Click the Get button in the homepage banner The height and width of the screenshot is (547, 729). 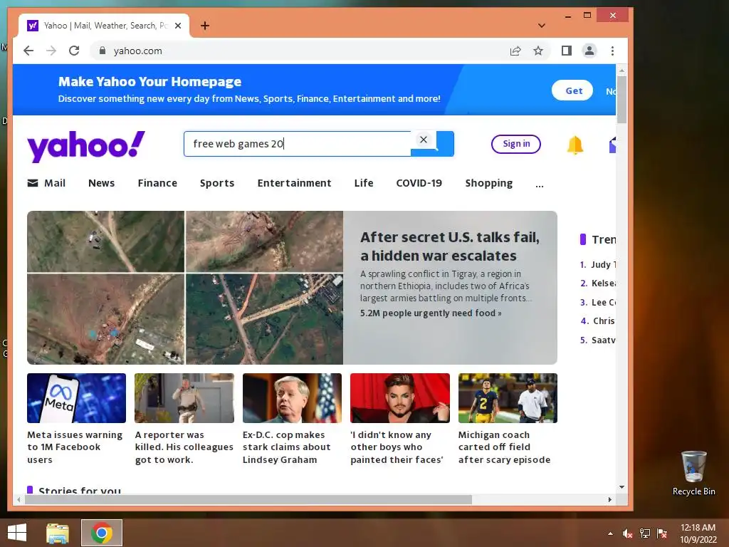point(572,90)
